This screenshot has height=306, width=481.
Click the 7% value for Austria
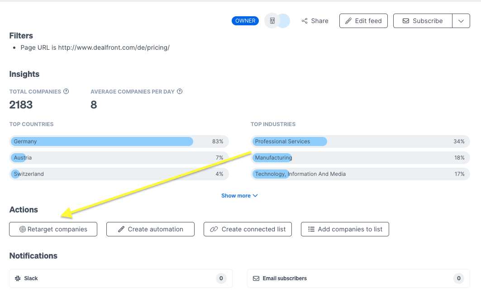pos(219,158)
